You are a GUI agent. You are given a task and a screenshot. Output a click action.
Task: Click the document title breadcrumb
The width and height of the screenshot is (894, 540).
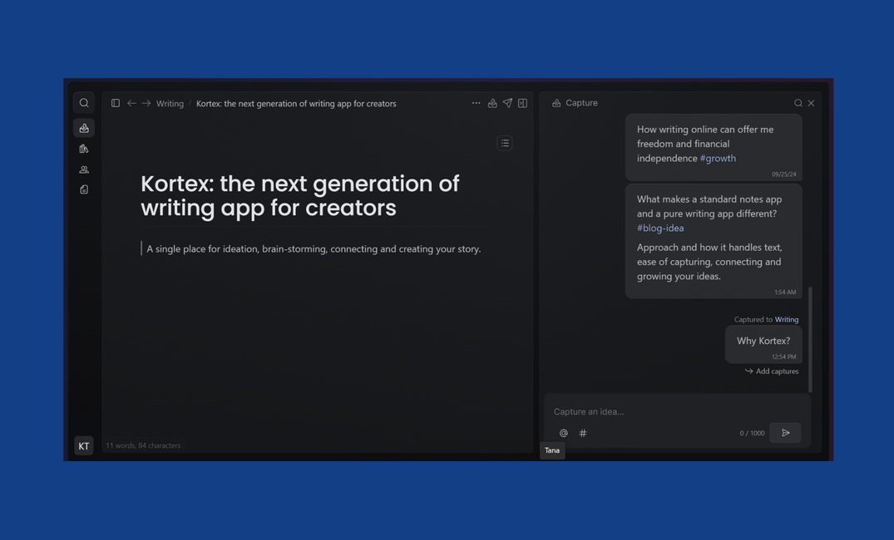pos(296,104)
